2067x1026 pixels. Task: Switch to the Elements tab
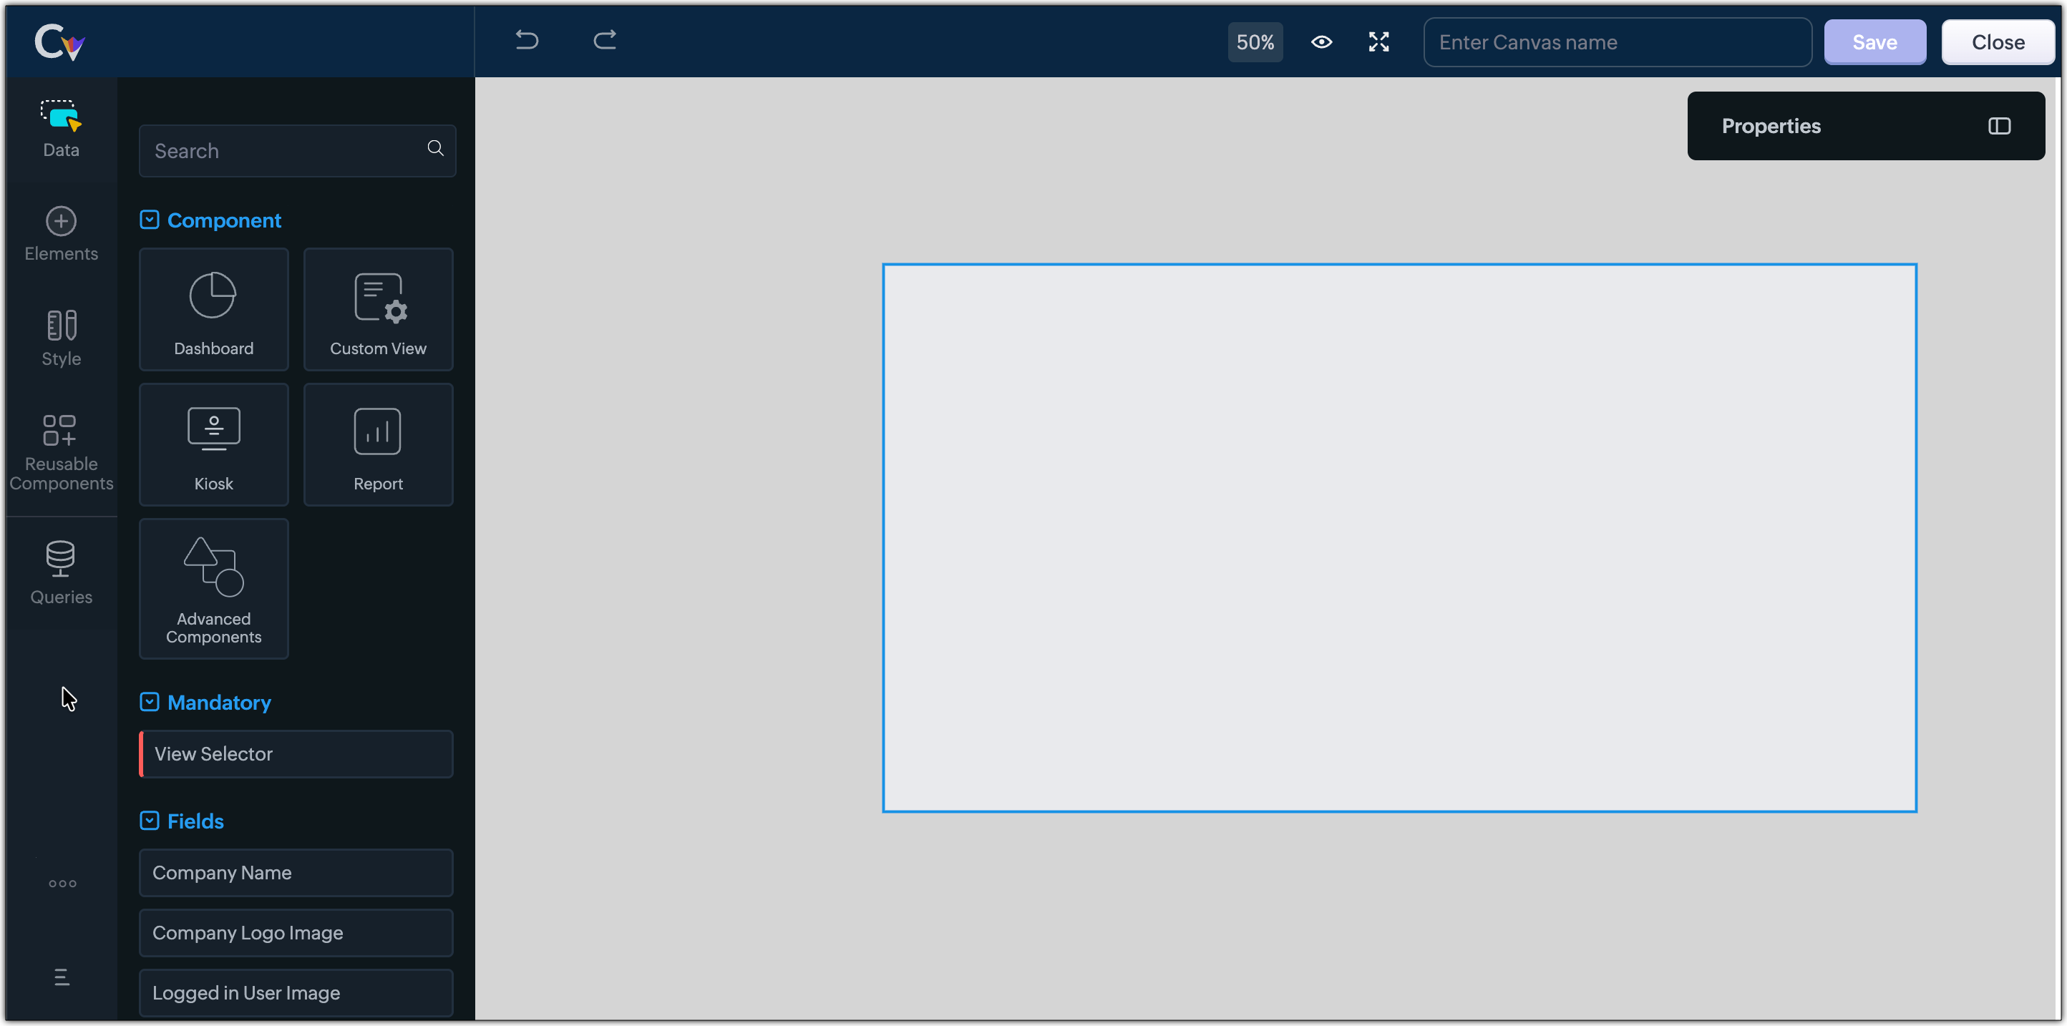(61, 233)
